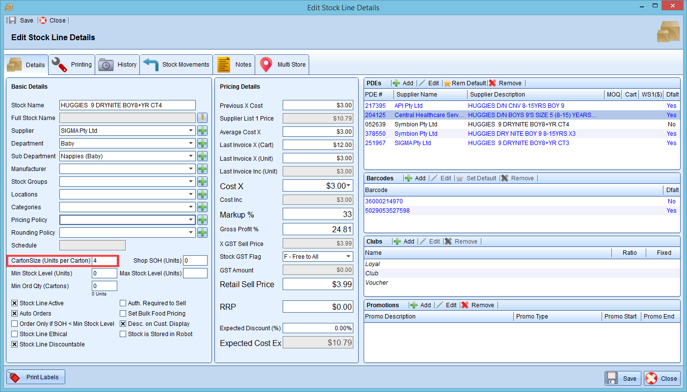
Task: Open the Pricing Policy dropdown
Action: [190, 220]
